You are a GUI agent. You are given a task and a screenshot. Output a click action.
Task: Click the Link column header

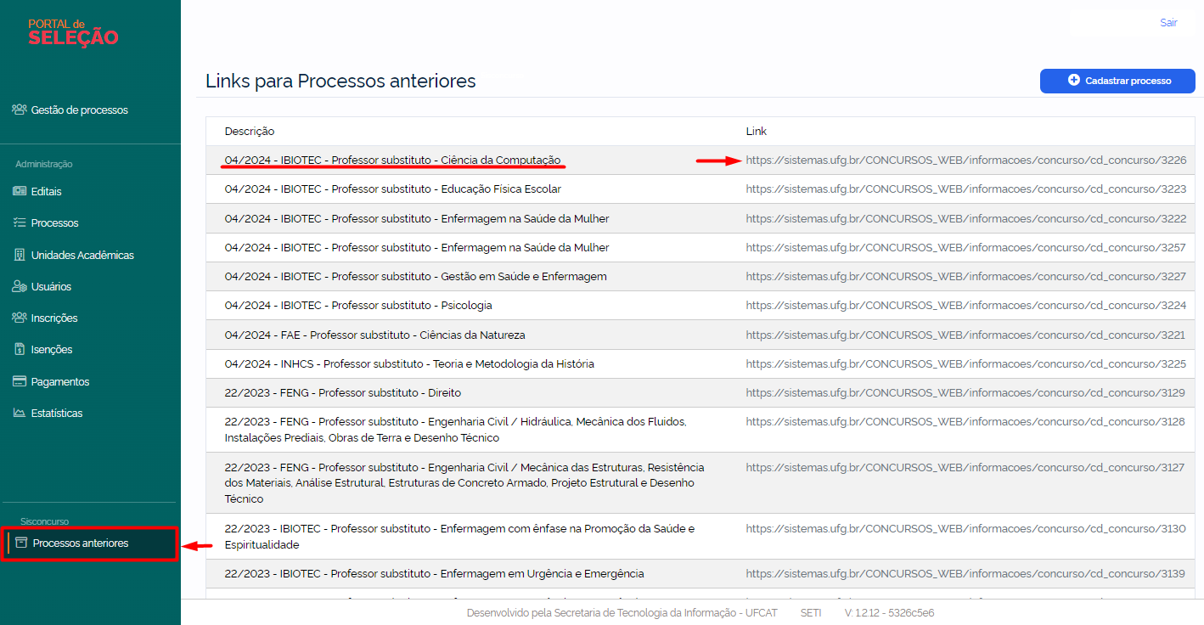757,132
